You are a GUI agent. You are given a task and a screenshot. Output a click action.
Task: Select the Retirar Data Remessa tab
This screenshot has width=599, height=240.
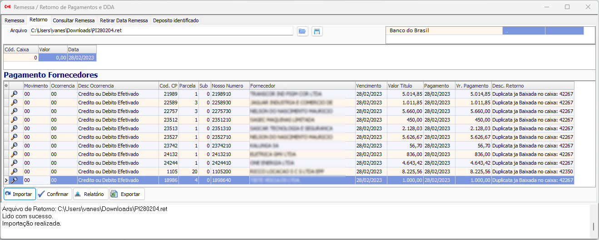[x=124, y=20]
